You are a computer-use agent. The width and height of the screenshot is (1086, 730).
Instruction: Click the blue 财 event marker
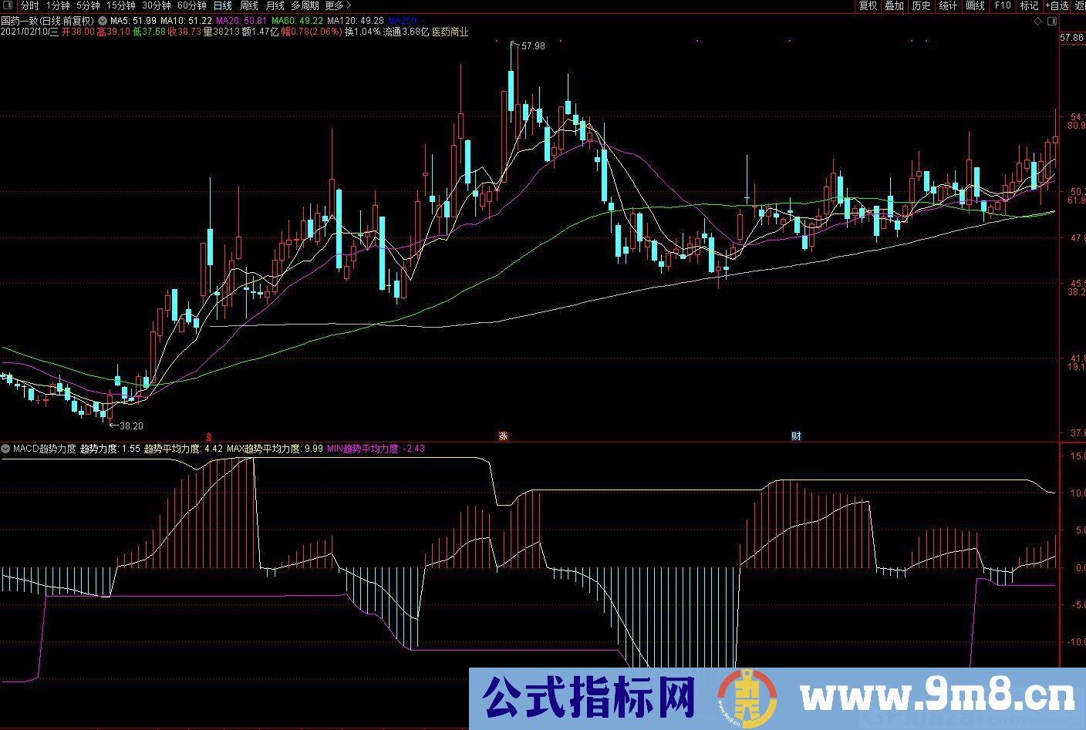click(x=796, y=436)
